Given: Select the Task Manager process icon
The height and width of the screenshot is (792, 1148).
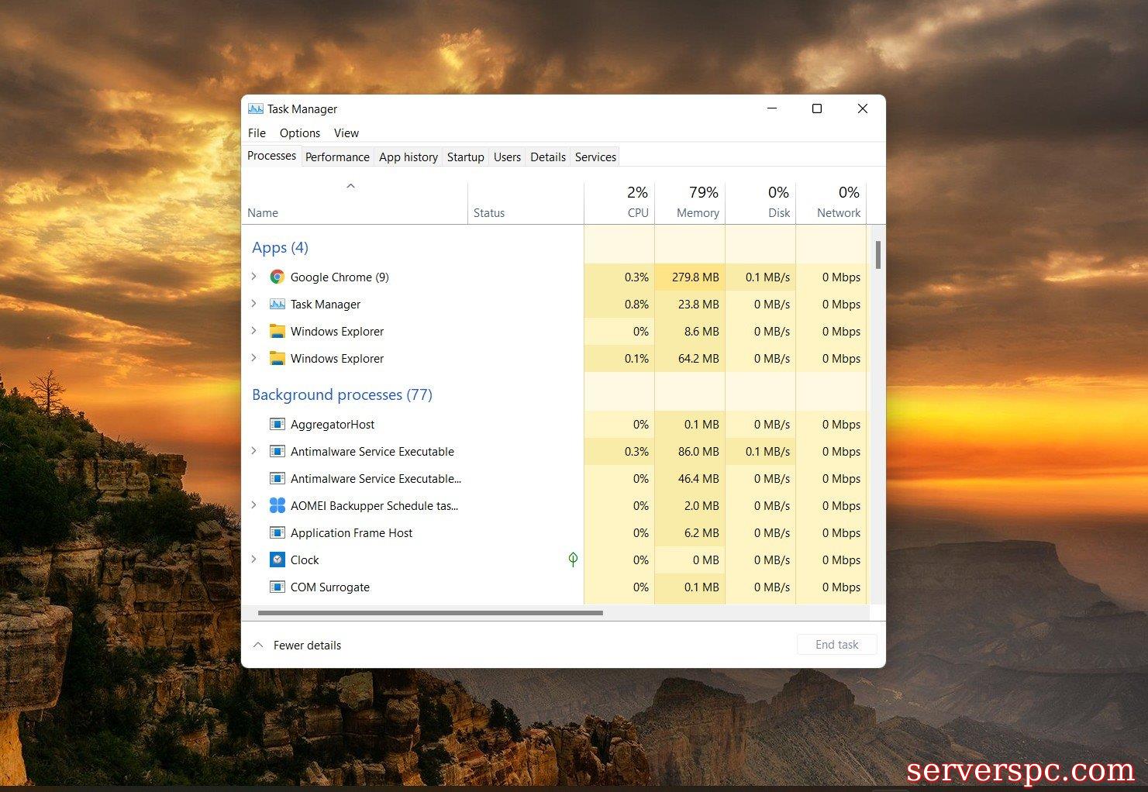Looking at the screenshot, I should click(277, 304).
